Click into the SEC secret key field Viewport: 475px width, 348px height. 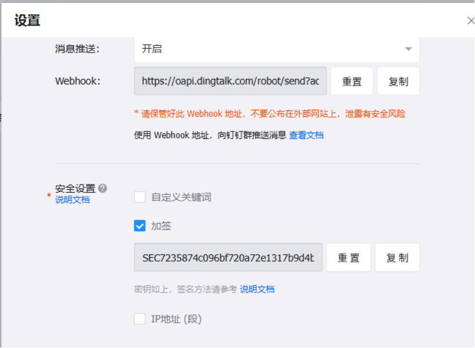click(228, 258)
